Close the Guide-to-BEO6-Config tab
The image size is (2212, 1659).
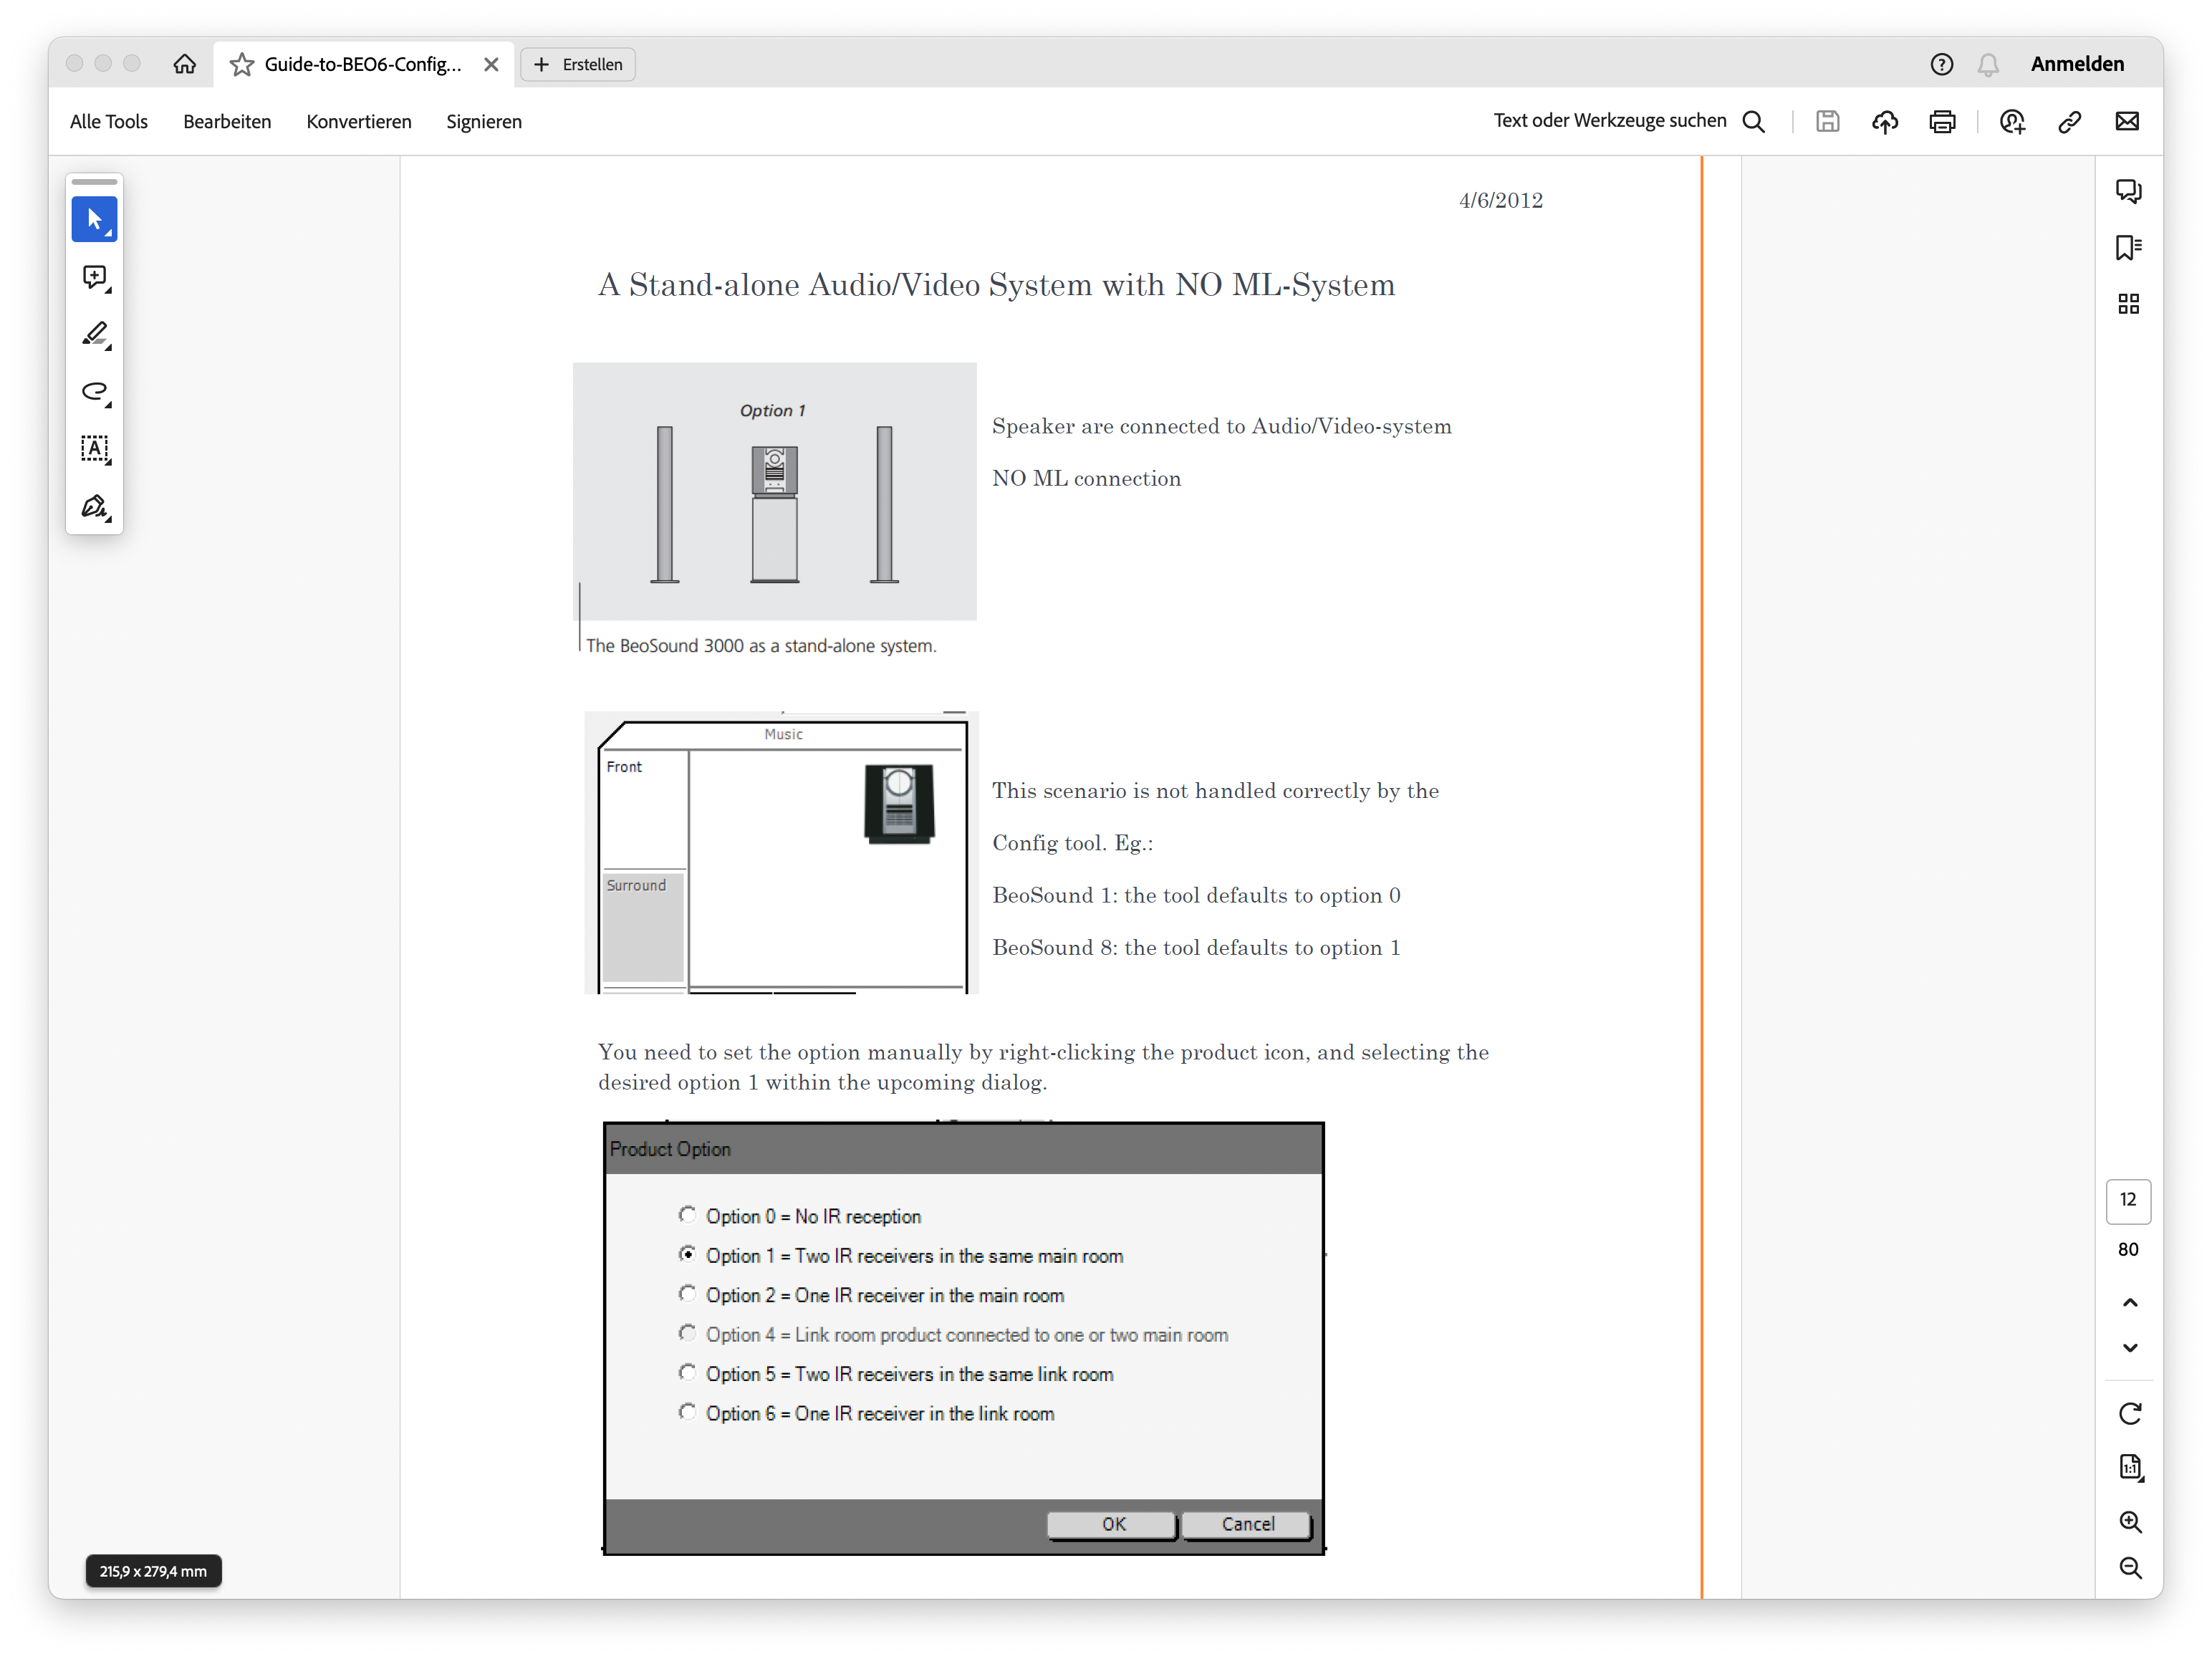point(491,64)
